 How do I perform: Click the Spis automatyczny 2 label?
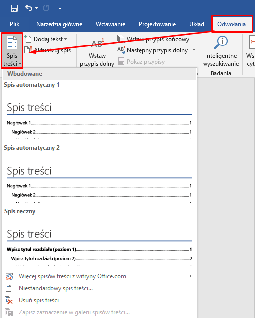point(32,148)
